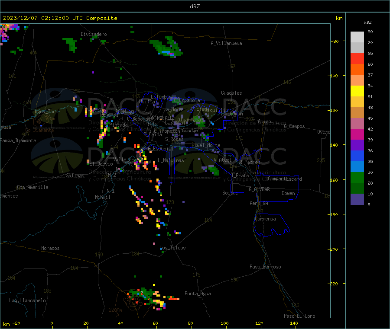The height and width of the screenshot is (329, 390).
Task: Click the 60 km horizontal axis tick
Action: [x=155, y=323]
